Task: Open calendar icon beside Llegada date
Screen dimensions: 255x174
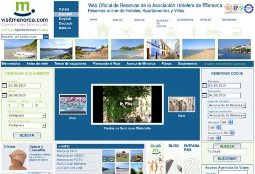Action: (4, 86)
